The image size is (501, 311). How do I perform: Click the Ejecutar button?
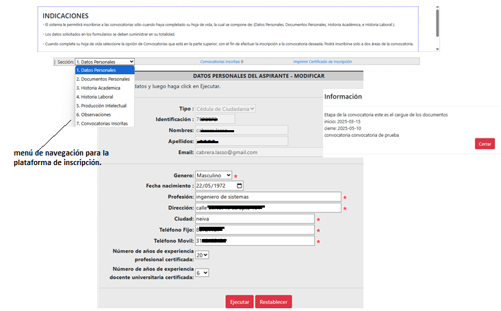(240, 301)
